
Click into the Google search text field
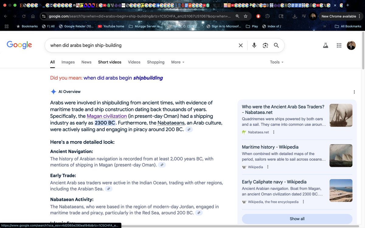coord(143,45)
